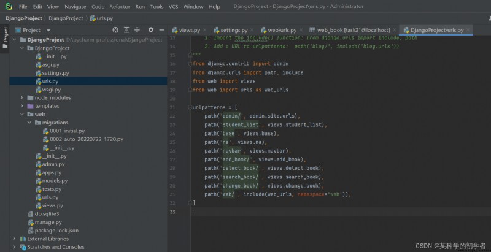Open the Tools menu
Screen dimensions: 491x252
[x=157, y=7]
